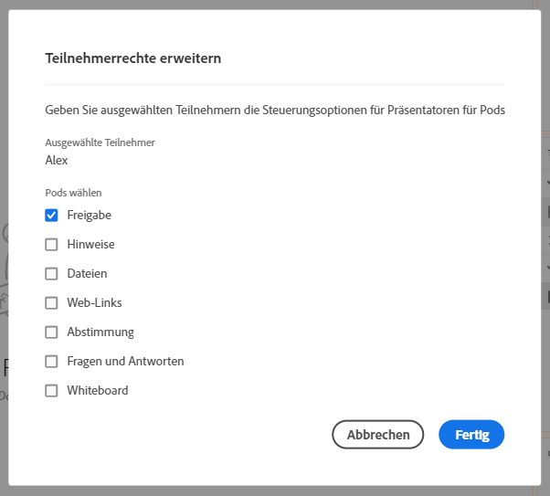Image resolution: width=550 pixels, height=496 pixels.
Task: Click the Pods wählen heading
Action: tap(73, 194)
